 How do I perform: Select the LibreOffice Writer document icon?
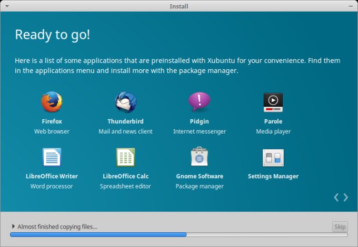click(x=52, y=157)
